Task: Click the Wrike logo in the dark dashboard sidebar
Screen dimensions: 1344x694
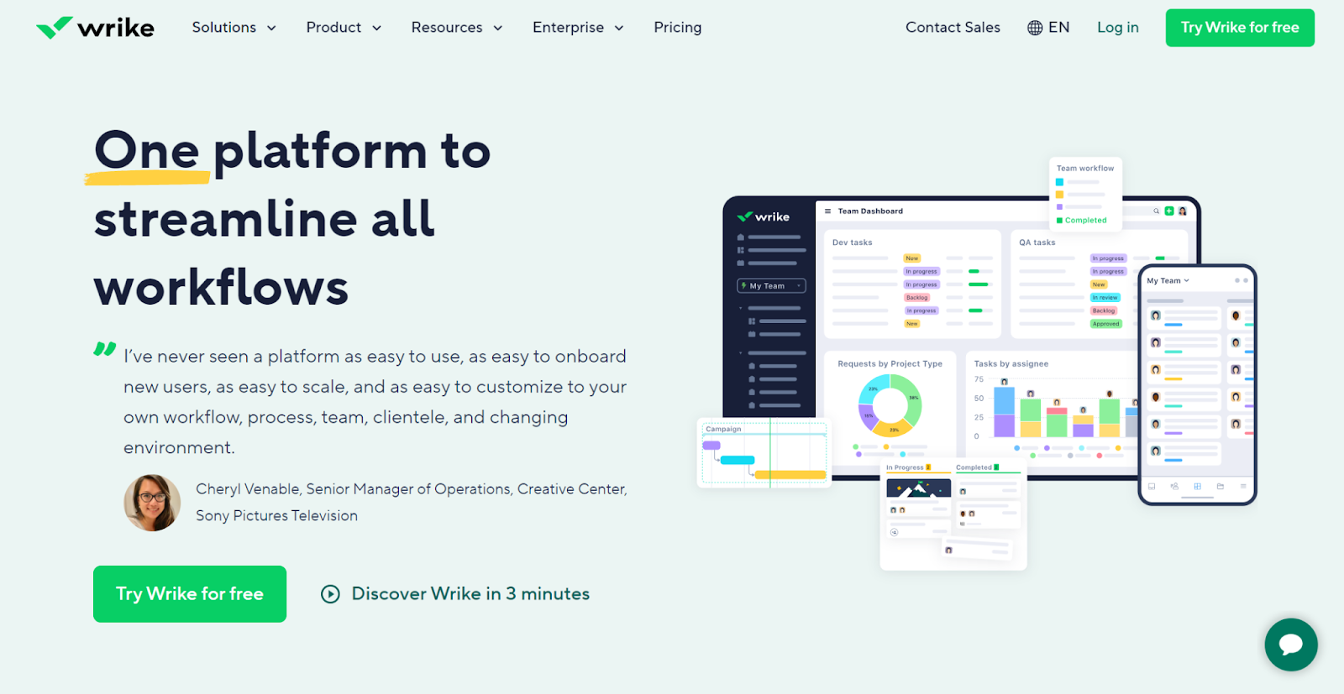Action: pyautogui.click(x=764, y=217)
